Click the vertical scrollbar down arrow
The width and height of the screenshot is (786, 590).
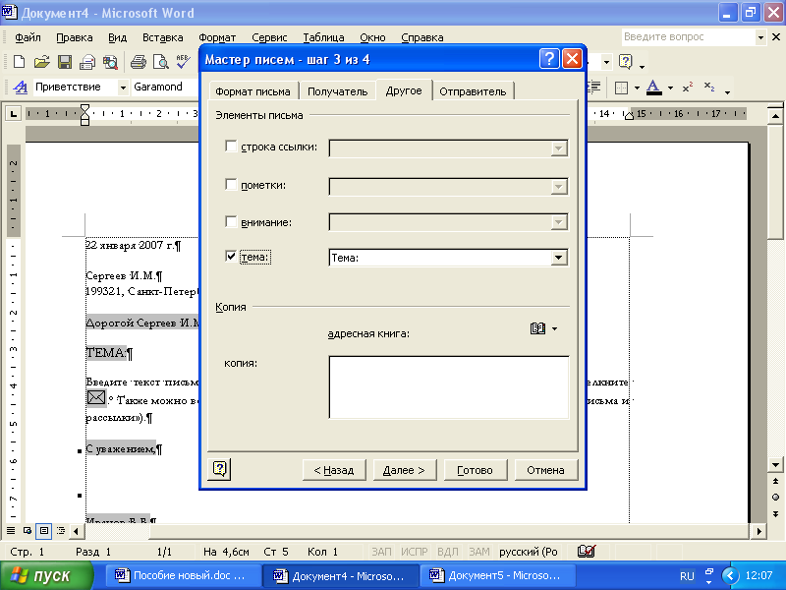click(775, 464)
